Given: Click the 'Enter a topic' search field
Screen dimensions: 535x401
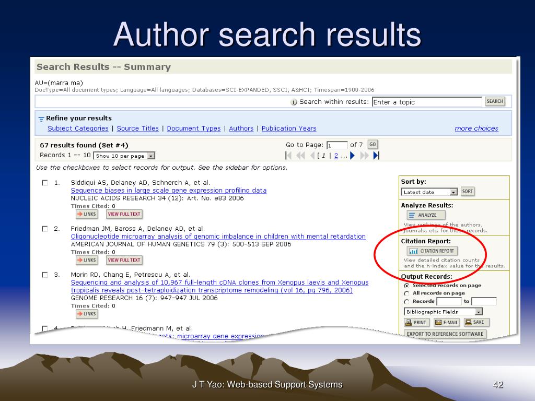Looking at the screenshot, I should point(427,102).
